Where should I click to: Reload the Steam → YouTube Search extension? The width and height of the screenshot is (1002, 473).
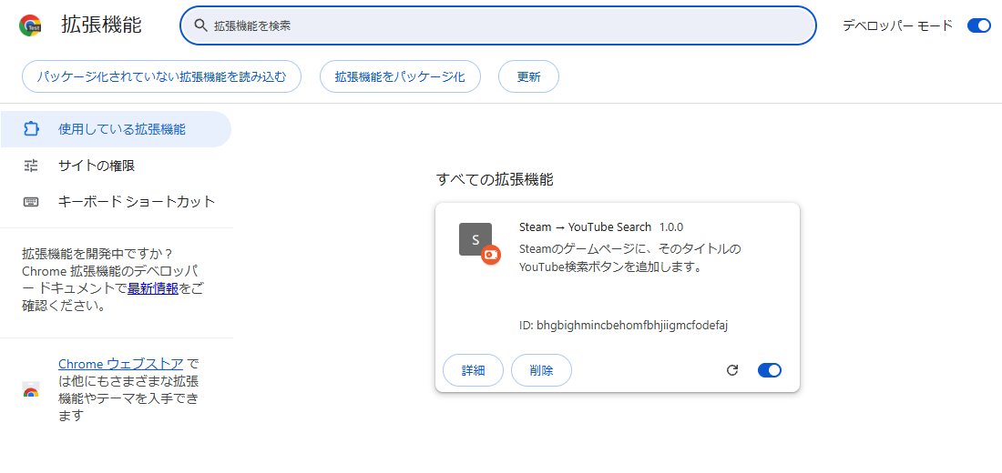tap(732, 370)
